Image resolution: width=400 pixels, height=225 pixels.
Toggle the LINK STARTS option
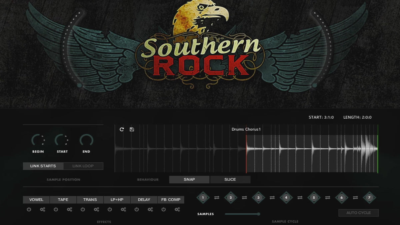[x=43, y=166]
